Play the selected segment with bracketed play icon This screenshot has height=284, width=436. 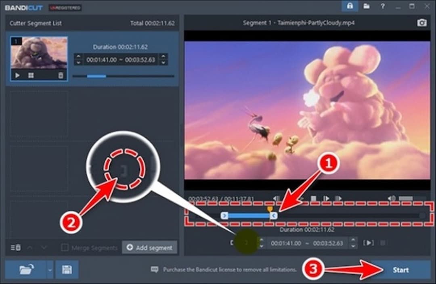(x=369, y=243)
